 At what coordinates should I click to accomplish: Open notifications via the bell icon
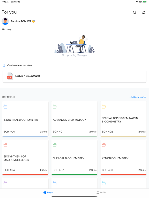pos(144,12)
